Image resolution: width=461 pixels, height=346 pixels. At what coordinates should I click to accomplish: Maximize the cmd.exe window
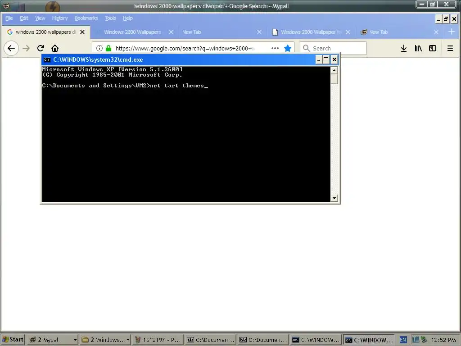326,60
